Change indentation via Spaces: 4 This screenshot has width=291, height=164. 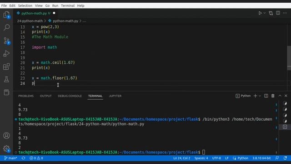click(x=201, y=158)
